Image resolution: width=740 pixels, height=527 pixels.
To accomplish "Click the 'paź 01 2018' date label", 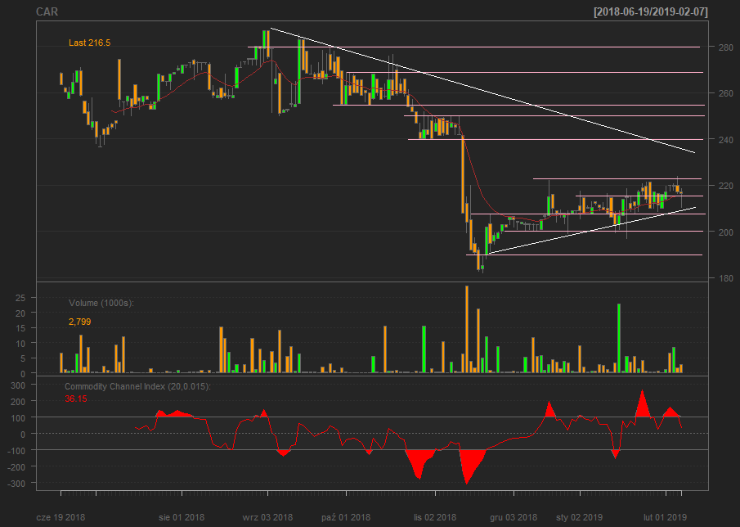I will click(346, 517).
